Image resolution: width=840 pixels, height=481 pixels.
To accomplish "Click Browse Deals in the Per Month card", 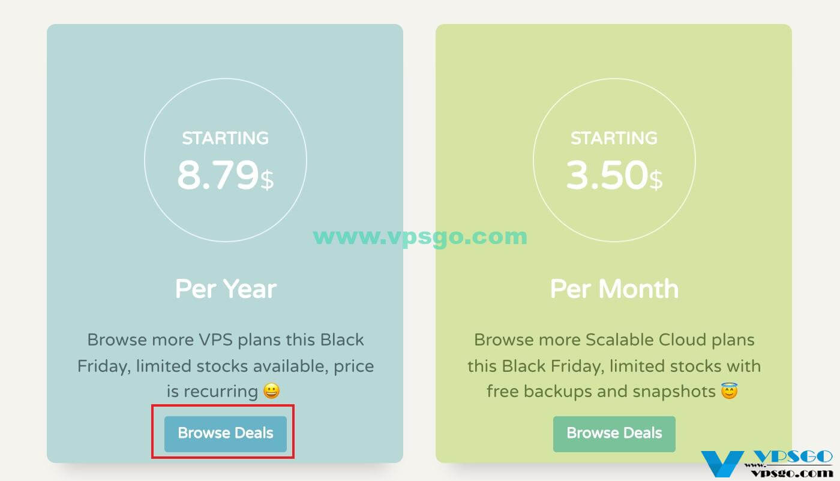I will click(x=614, y=434).
